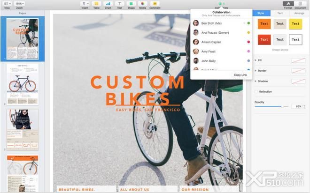Select page 1 thumbnail with cyclist cover
This screenshot has width=310, height=193.
click(x=23, y=39)
